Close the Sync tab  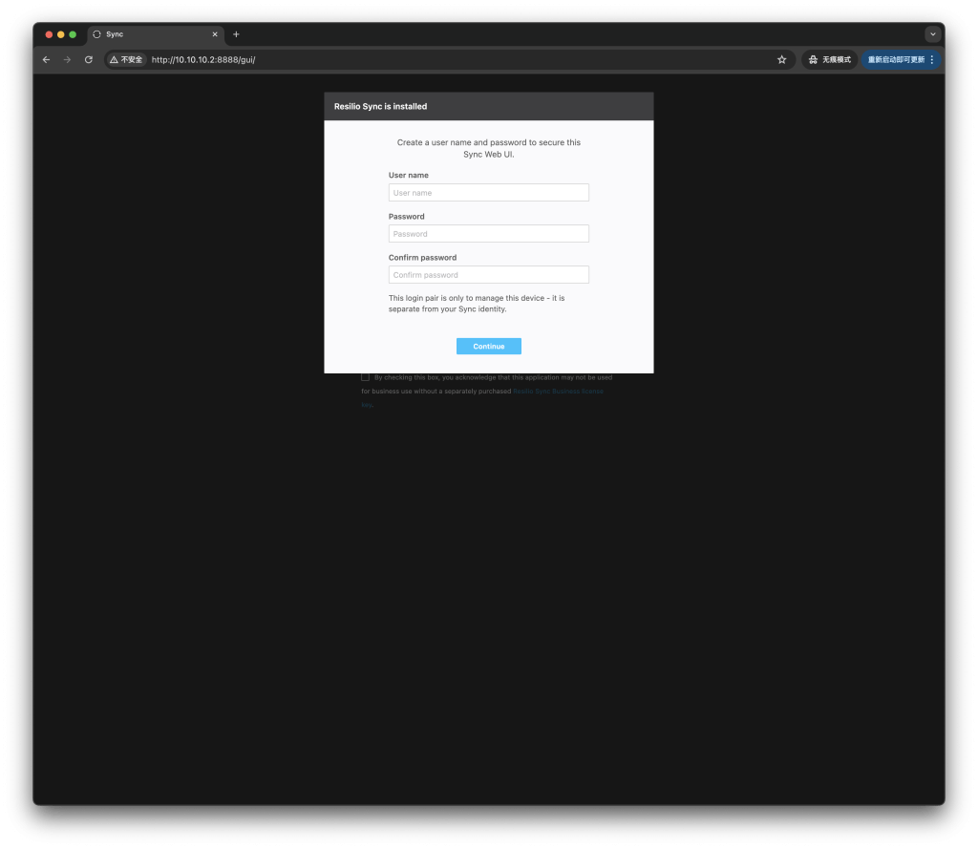point(215,34)
